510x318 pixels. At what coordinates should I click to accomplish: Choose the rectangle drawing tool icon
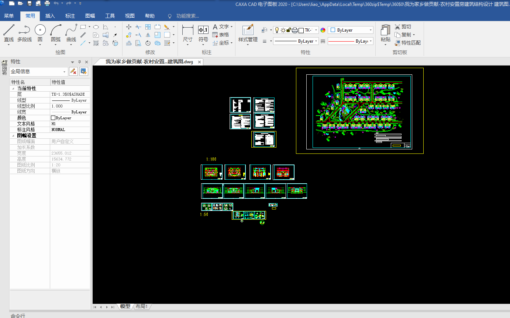[83, 27]
